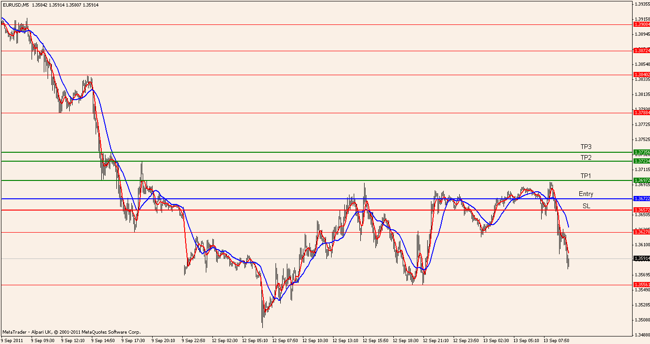Click the 1.34880 price scale value
This screenshot has height=344, width=650.
[x=642, y=335]
